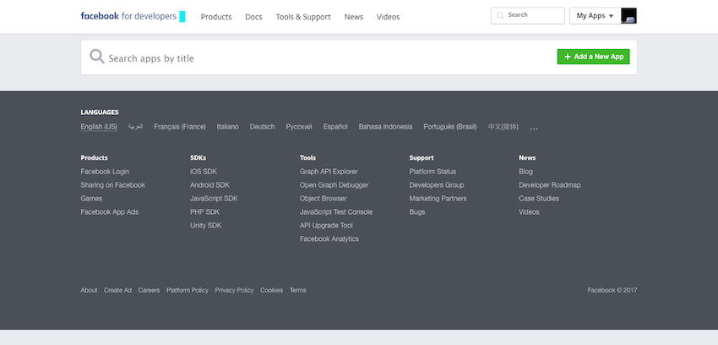This screenshot has height=345, width=718.
Task: Open the PHP SDK link
Action: point(204,212)
